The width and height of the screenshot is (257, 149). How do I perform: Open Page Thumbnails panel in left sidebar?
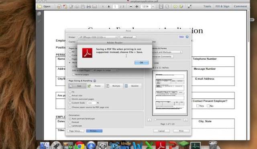point(39,14)
